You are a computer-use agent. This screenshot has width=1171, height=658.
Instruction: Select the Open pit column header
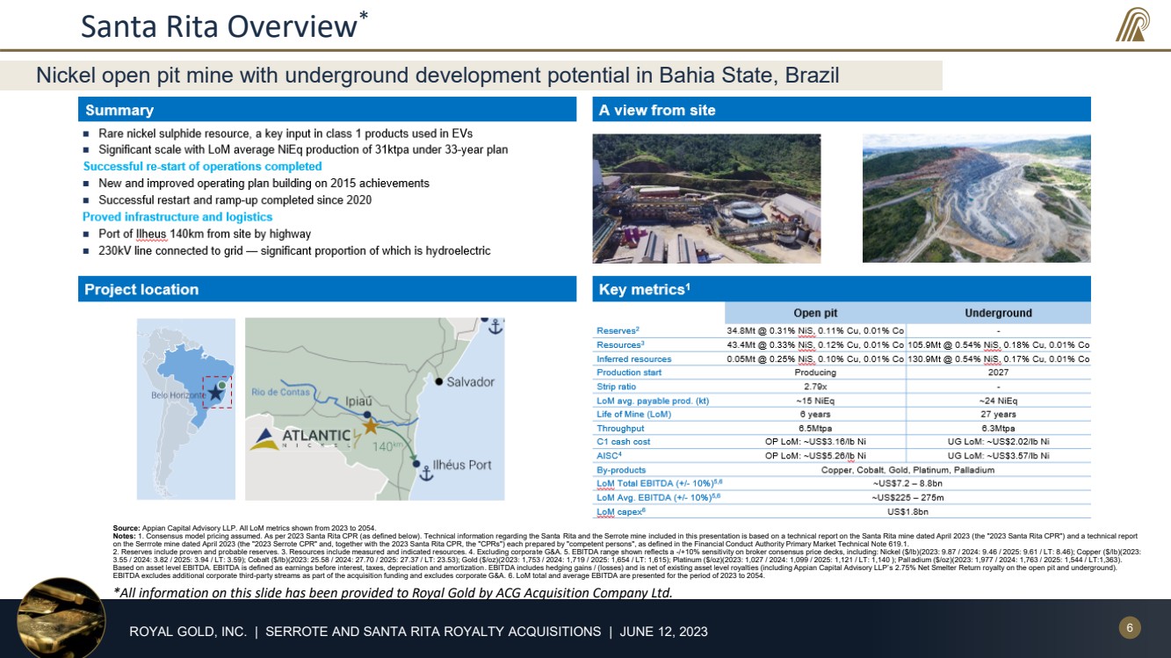pos(814,313)
